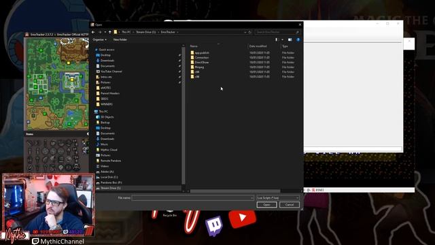Click the pin icon beside Desktop in Quick access
This screenshot has height=245, width=435.
(179, 55)
